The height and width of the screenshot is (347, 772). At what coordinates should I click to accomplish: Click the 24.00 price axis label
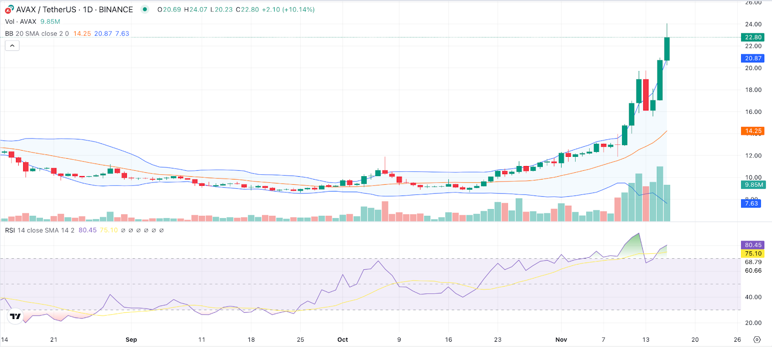(x=753, y=24)
